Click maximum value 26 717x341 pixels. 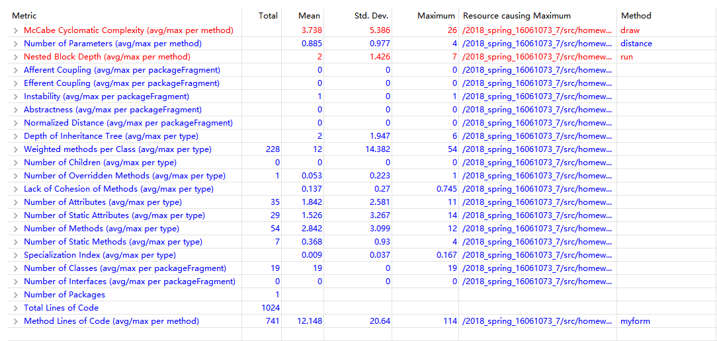[452, 30]
